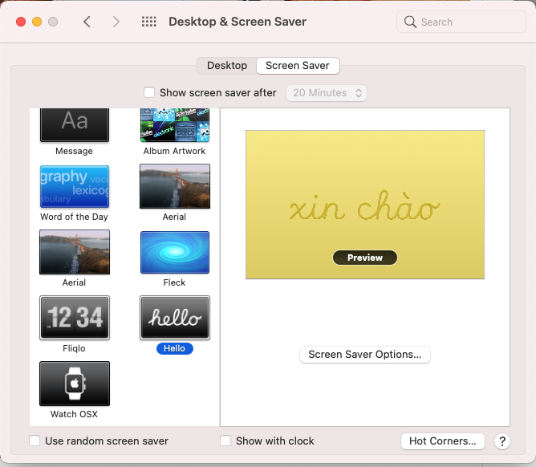536x467 pixels.
Task: Toggle Use random screen saver
Action: click(x=35, y=441)
